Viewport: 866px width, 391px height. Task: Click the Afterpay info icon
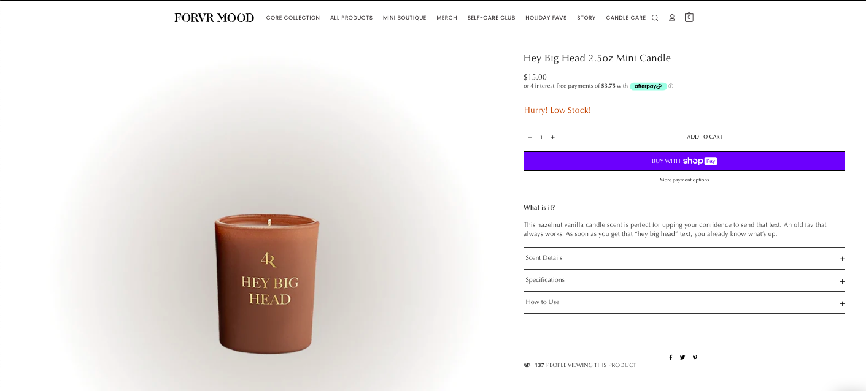[671, 86]
